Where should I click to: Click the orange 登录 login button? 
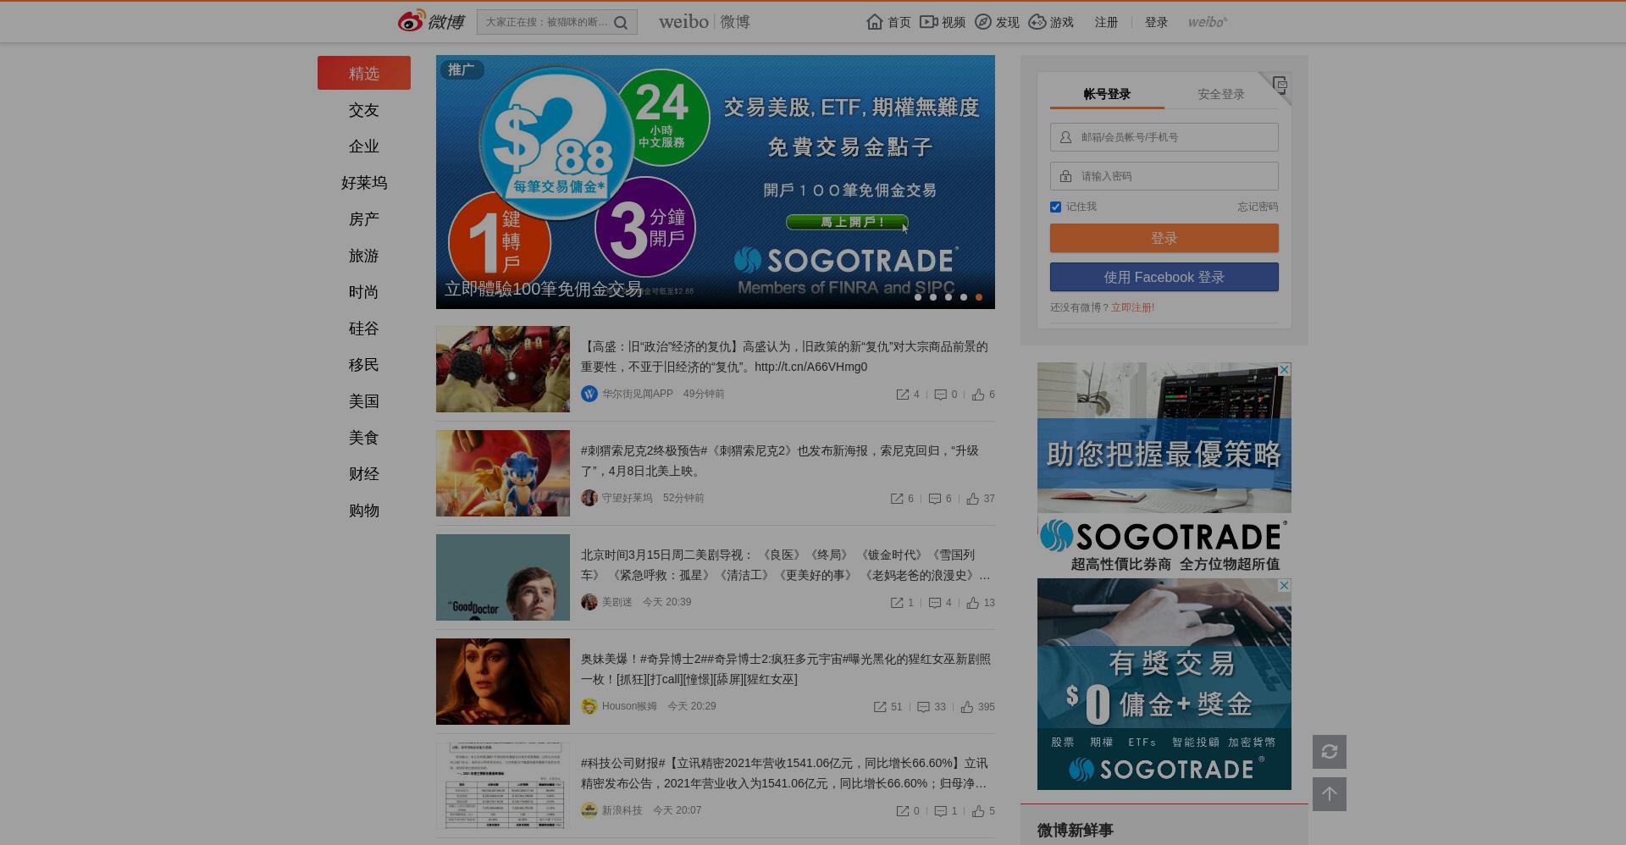pyautogui.click(x=1164, y=238)
